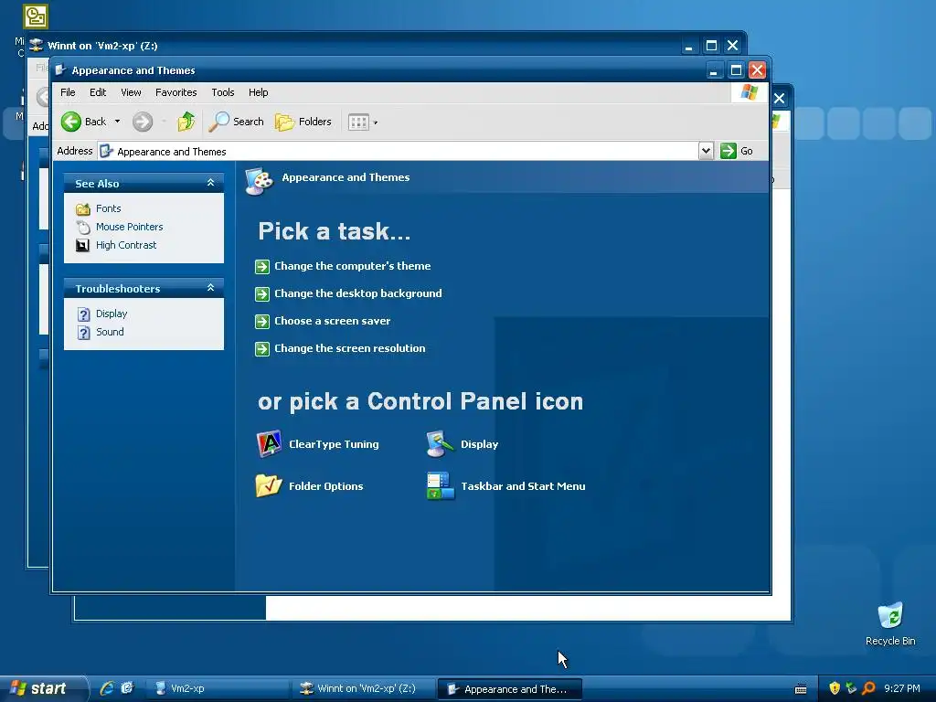Click the second quick launch icon
Image resolution: width=936 pixels, height=702 pixels.
127,688
